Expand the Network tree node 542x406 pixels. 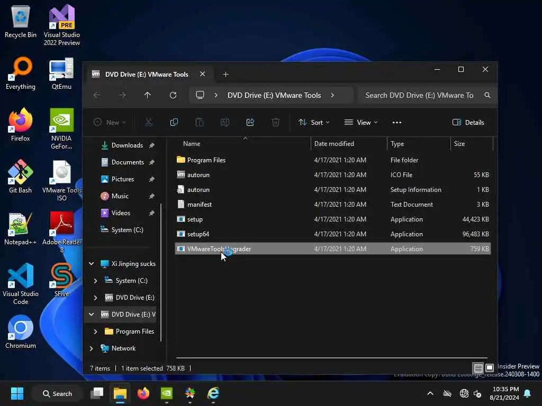[x=91, y=348]
